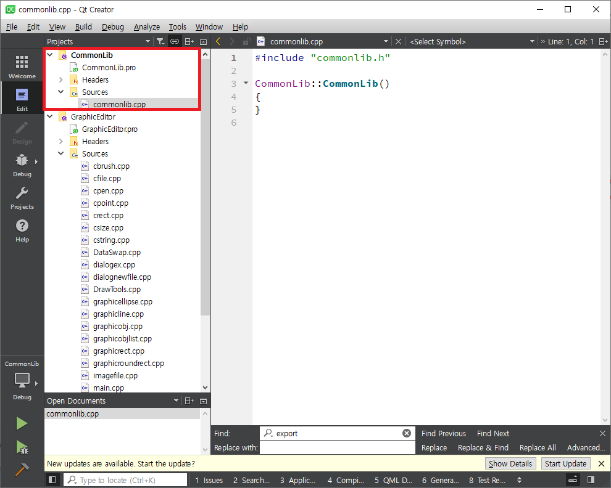Viewport: 611px width, 488px height.
Task: Clear the export search text
Action: (407, 433)
